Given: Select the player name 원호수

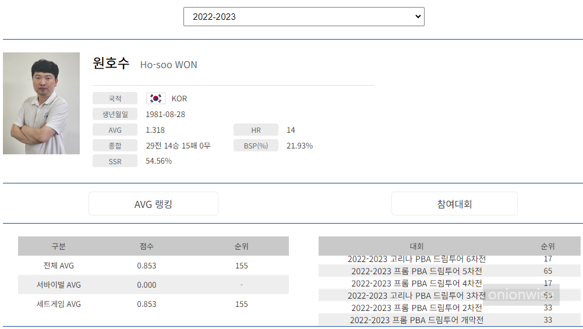Looking at the screenshot, I should pyautogui.click(x=111, y=63).
